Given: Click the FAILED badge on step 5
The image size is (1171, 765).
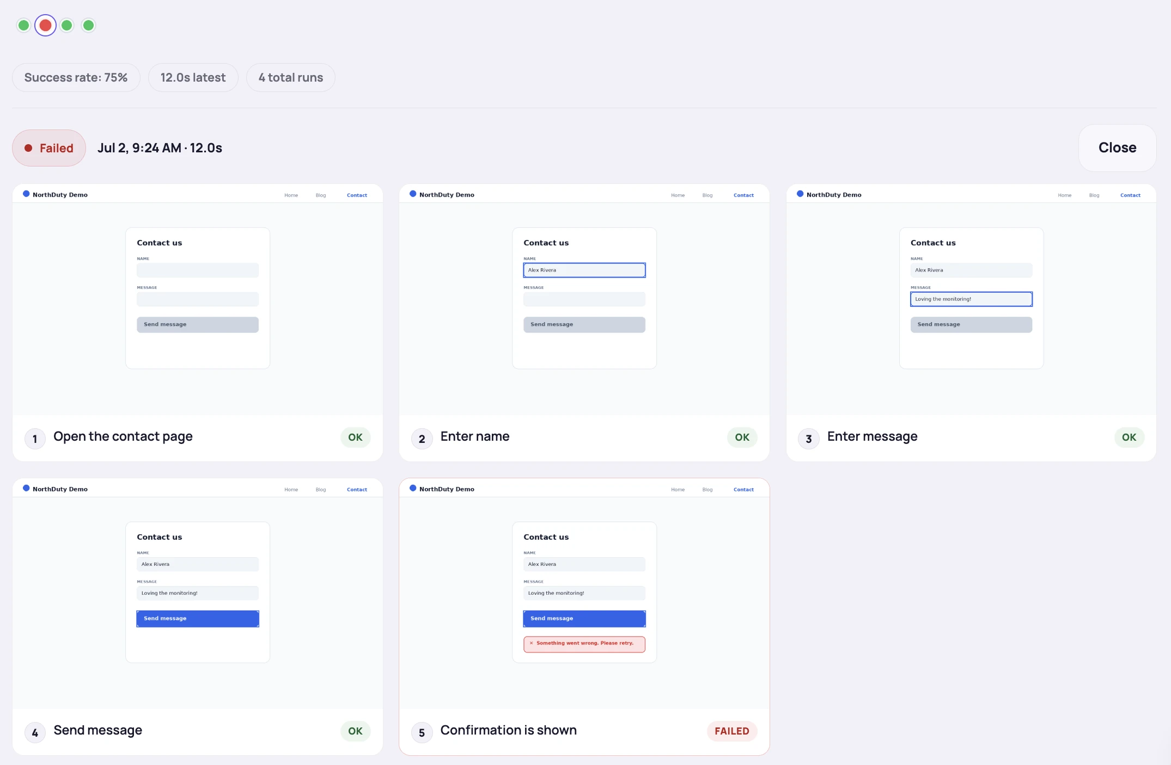Looking at the screenshot, I should (x=732, y=731).
